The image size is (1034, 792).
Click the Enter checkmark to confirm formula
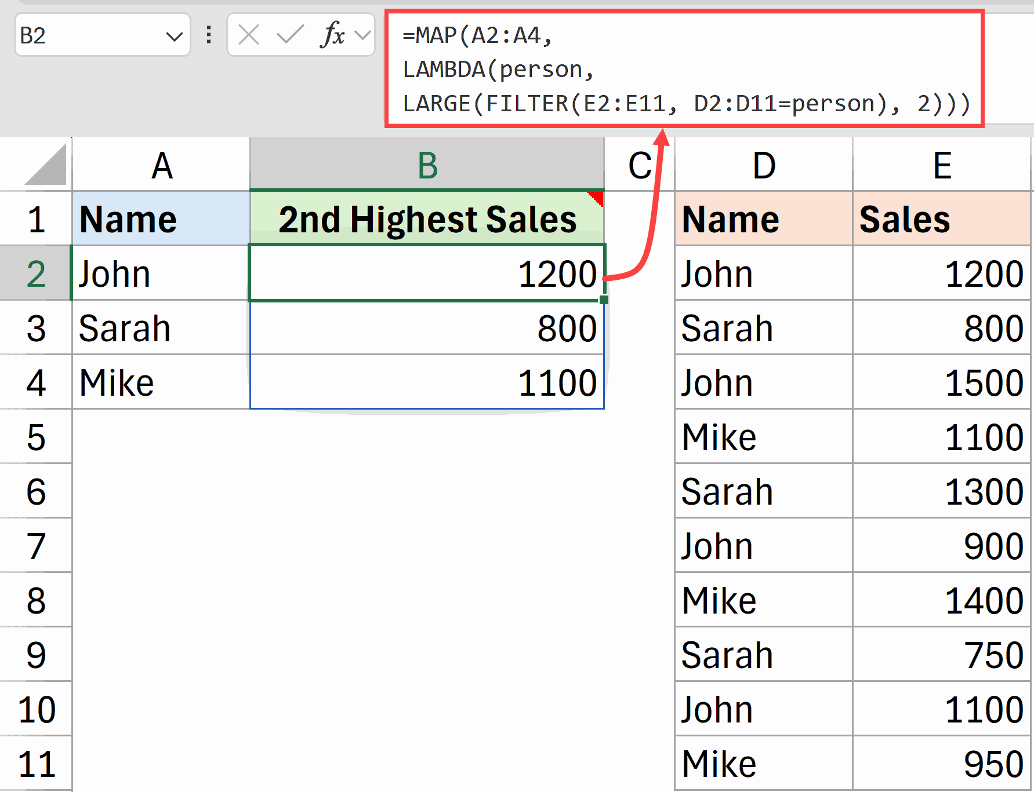pos(290,35)
